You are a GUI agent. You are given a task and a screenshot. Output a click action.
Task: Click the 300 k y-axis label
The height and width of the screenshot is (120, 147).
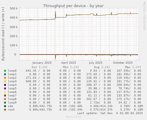coord(14,27)
